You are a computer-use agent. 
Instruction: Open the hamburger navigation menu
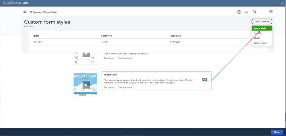pyautogui.click(x=25, y=12)
